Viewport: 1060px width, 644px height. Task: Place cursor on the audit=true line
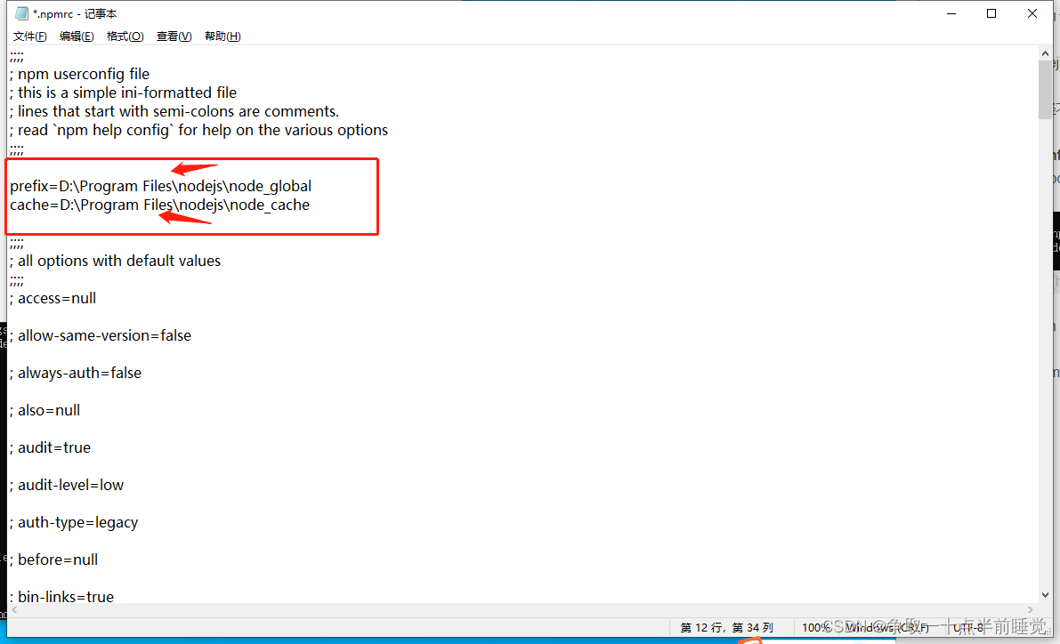(x=49, y=447)
